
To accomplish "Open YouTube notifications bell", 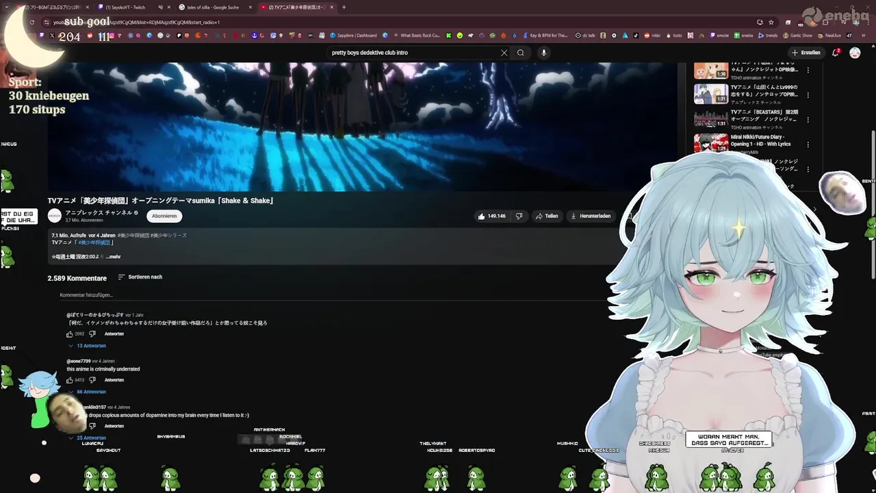I will click(836, 53).
